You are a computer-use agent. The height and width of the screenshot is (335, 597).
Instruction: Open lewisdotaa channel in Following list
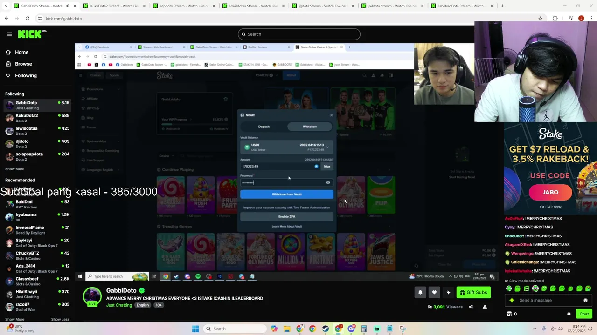pyautogui.click(x=37, y=131)
